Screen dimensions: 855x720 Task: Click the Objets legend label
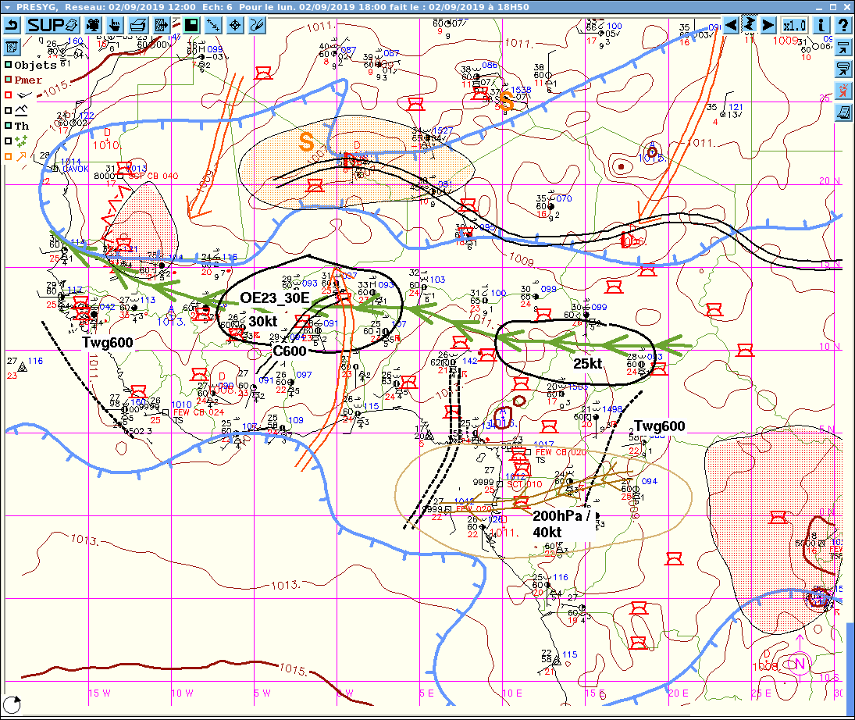point(35,65)
